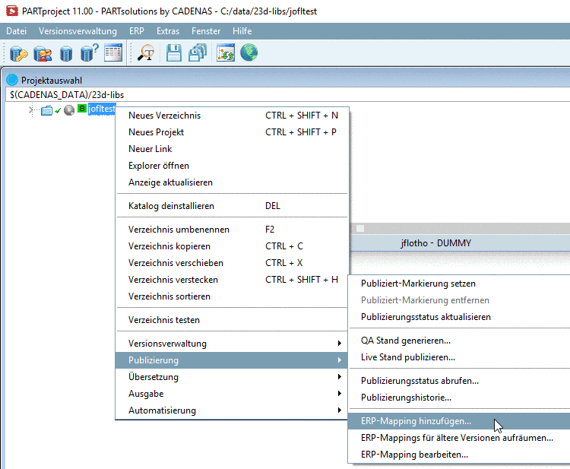Select Live Stand publizieren...
This screenshot has height=469, width=570.
[460, 357]
